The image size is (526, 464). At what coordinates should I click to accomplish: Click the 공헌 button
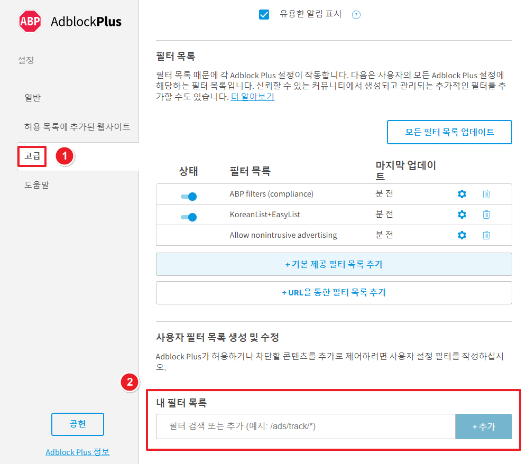77,424
